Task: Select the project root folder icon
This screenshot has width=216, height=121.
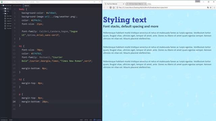Action: point(3,6)
